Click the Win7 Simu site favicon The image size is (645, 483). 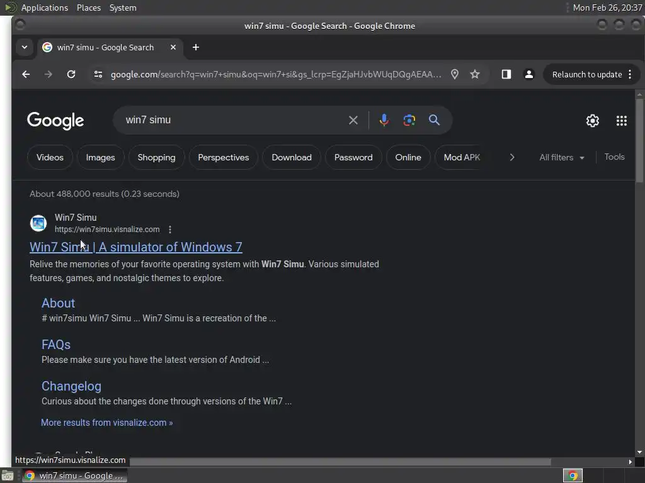pos(38,223)
